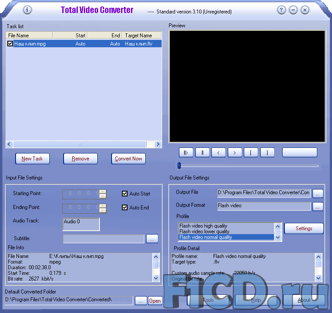Click the Default Converted Folder path field
332x313 pixels.
[69, 300]
